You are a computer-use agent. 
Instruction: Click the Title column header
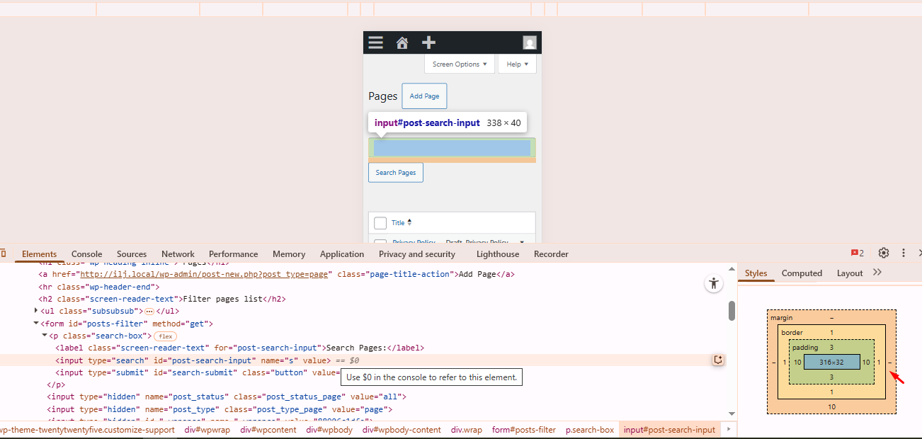[x=398, y=223]
